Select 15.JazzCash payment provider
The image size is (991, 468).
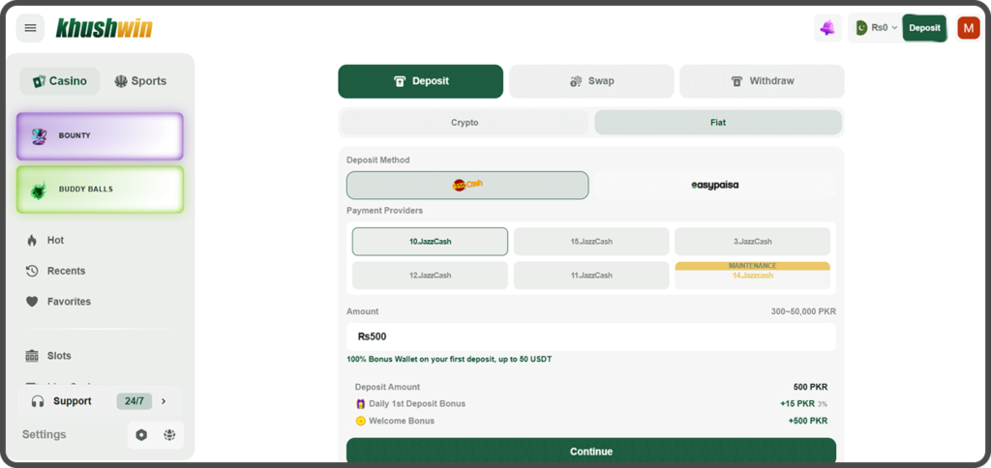click(591, 242)
